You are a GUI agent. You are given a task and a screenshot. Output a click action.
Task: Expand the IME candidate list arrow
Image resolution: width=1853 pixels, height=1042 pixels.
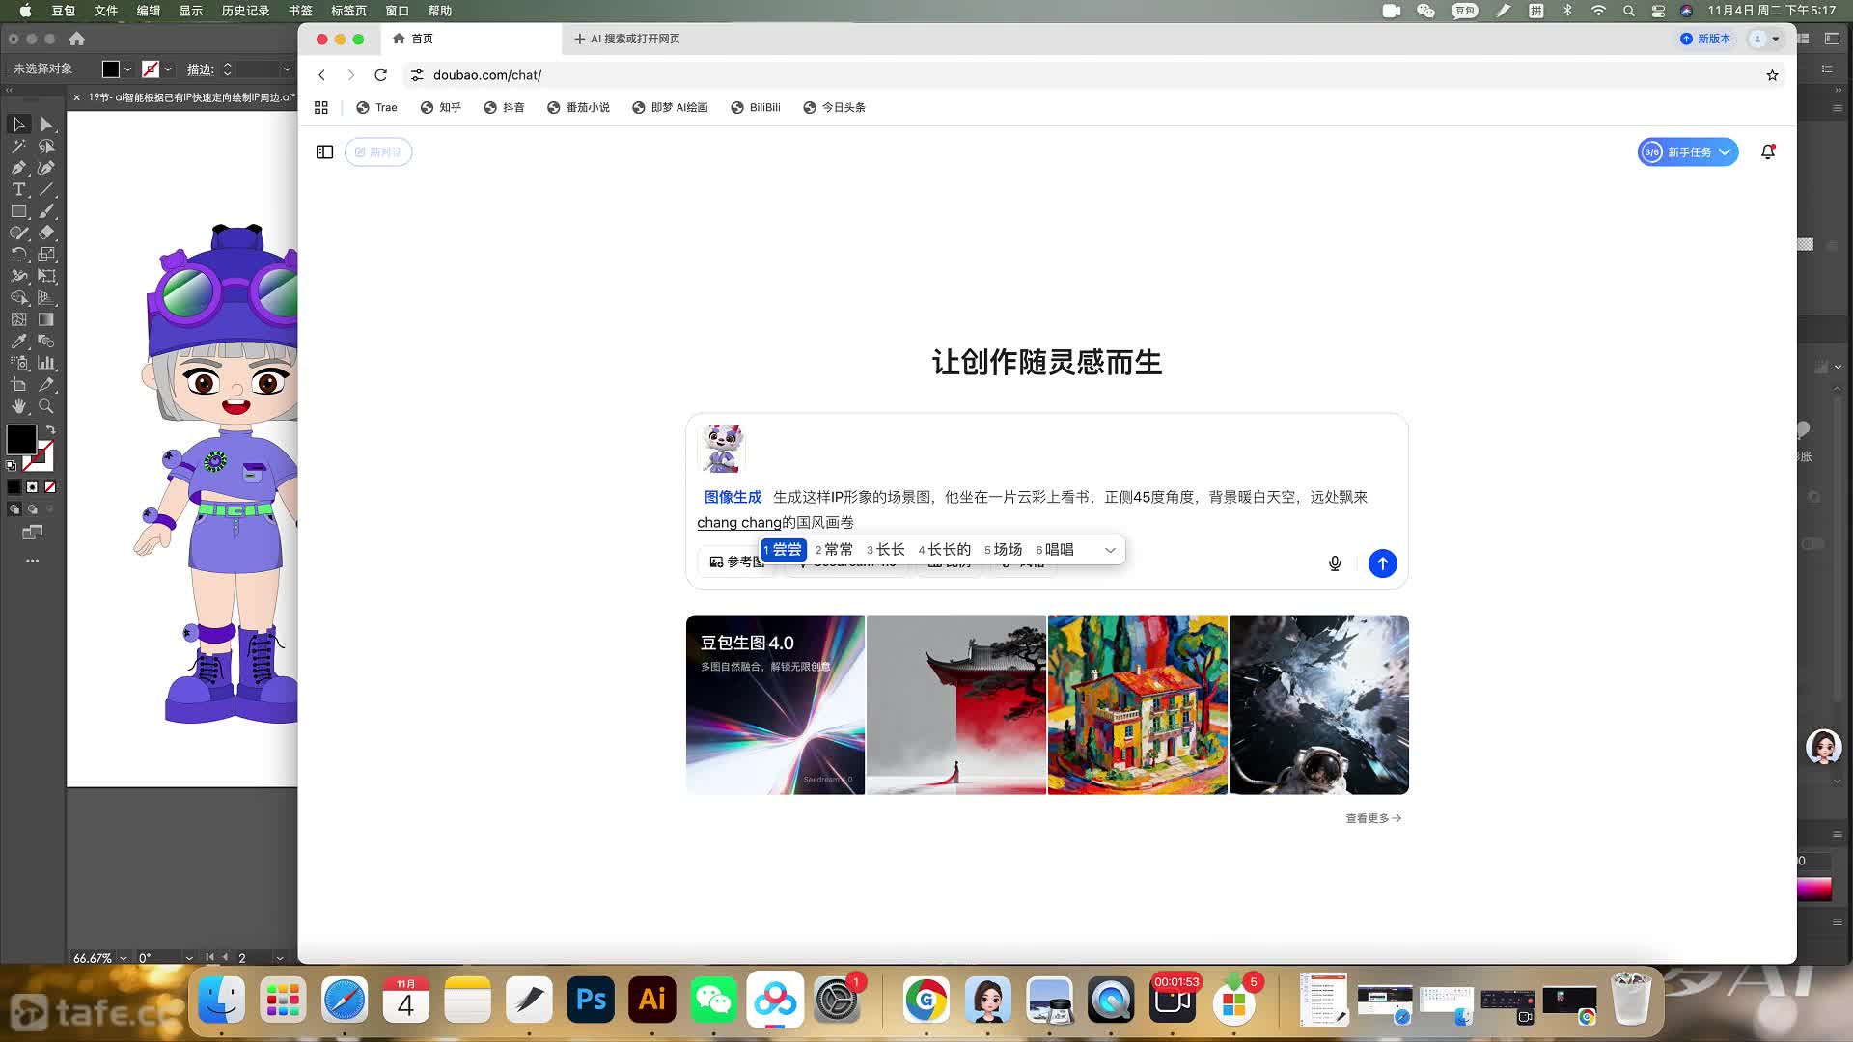click(1110, 550)
